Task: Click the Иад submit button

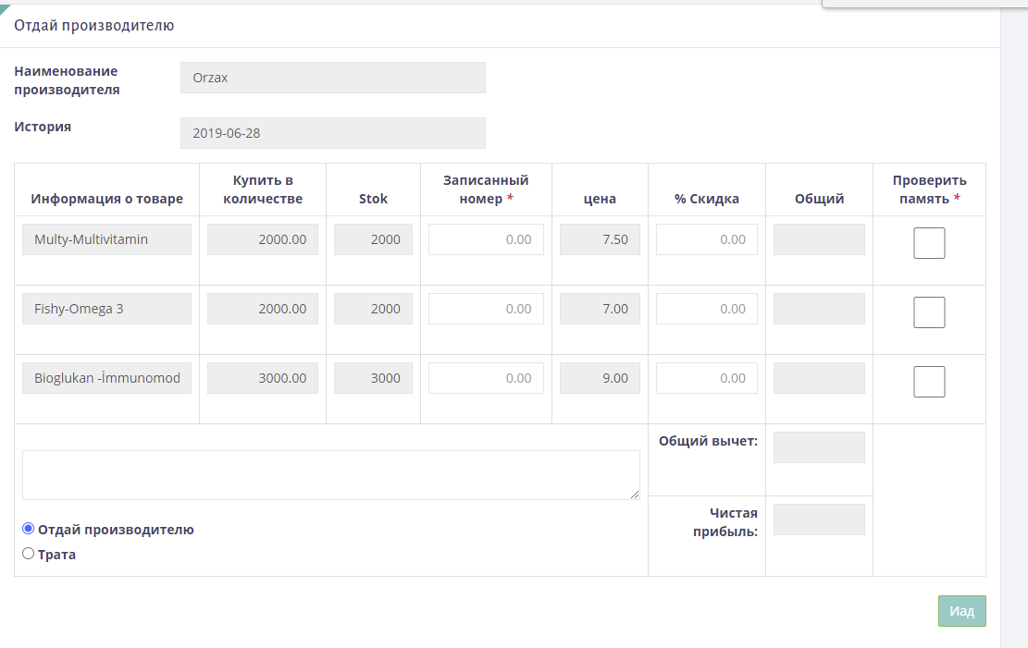Action: tap(961, 611)
